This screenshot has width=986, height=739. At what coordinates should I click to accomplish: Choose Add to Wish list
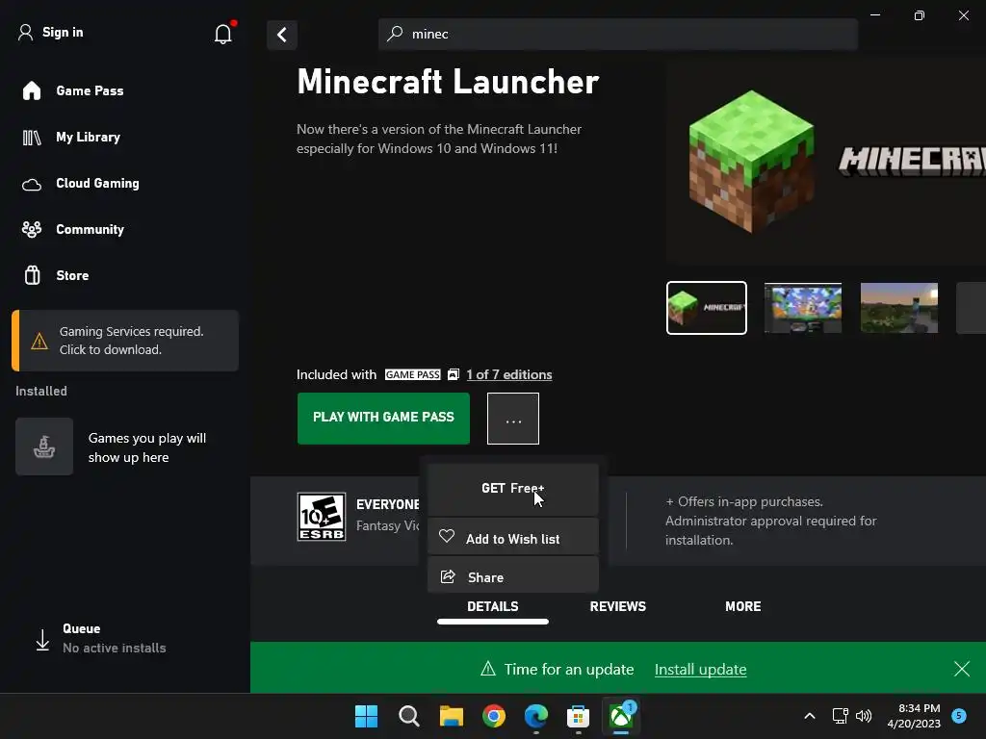tap(513, 538)
